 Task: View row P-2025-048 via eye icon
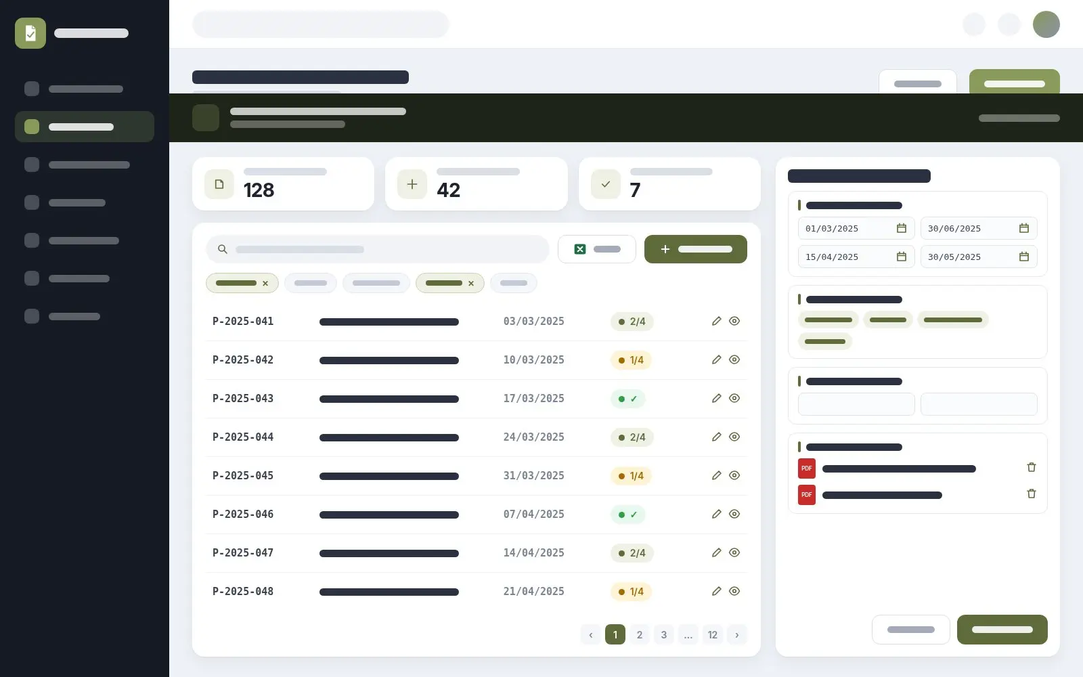[734, 591]
